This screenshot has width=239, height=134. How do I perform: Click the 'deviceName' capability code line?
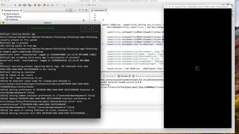point(135,51)
